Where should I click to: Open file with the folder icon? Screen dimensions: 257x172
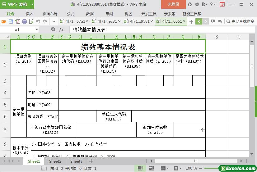coord(4,21)
